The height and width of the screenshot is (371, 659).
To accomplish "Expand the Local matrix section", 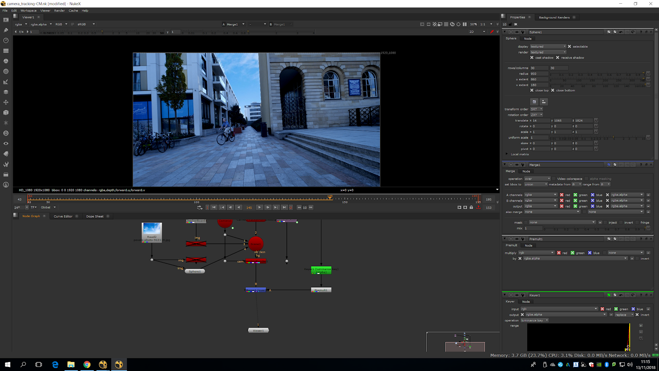I will tap(507, 154).
